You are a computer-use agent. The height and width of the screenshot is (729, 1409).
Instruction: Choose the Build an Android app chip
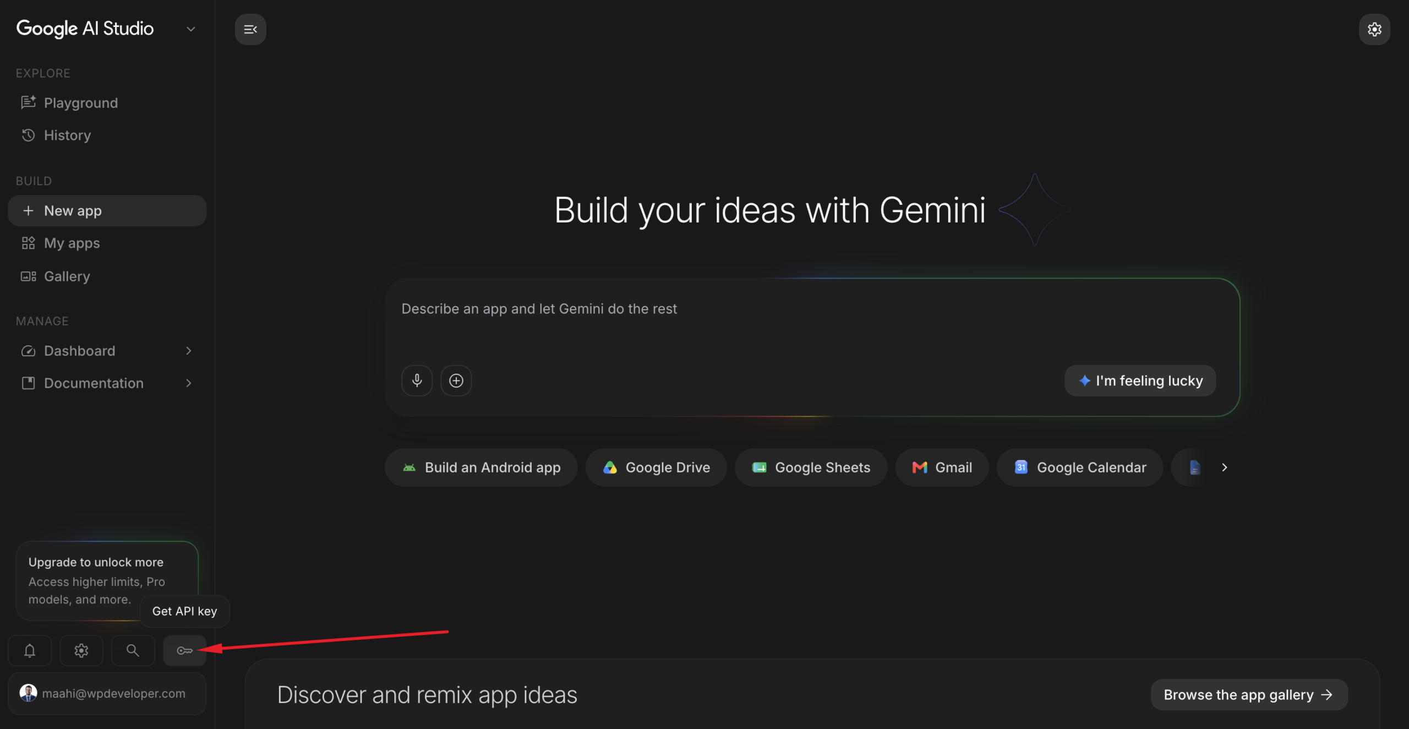coord(481,467)
